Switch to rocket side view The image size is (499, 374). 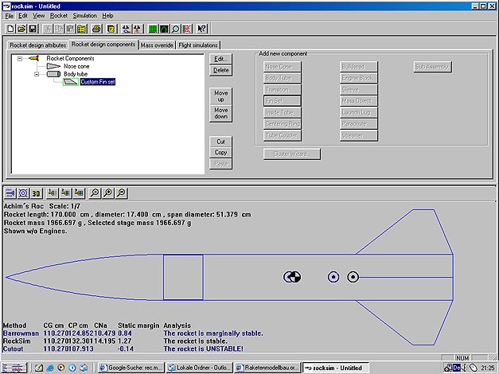coord(10,193)
